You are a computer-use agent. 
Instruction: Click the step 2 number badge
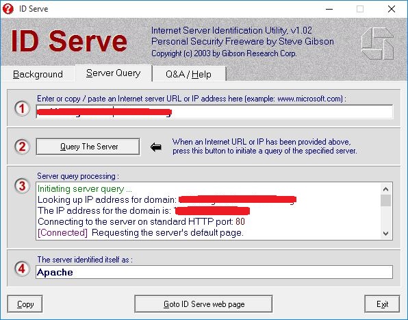point(22,147)
